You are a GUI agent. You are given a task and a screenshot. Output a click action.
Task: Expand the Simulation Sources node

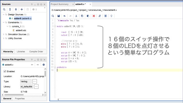[x=3, y=34]
